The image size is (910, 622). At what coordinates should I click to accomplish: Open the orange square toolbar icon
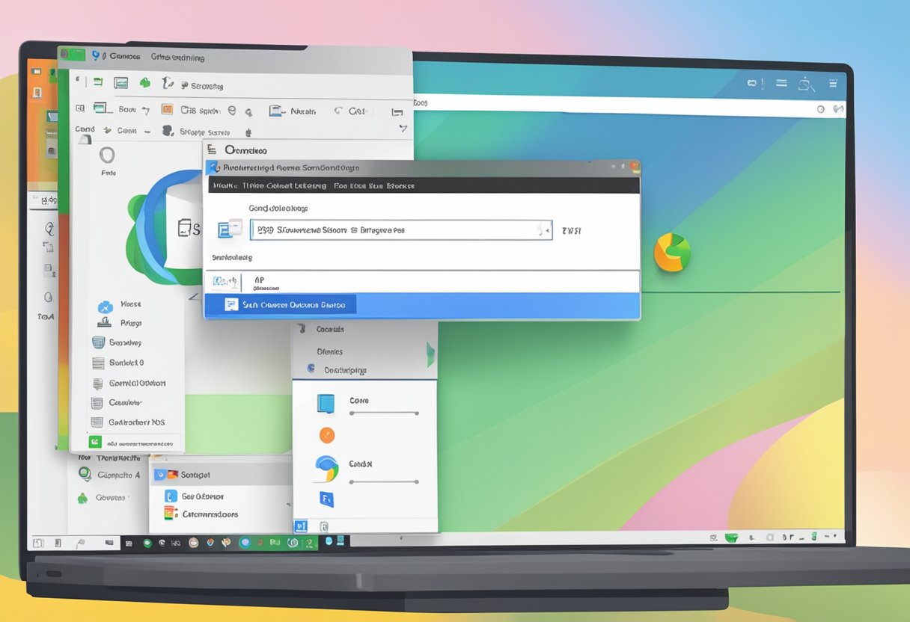click(168, 109)
